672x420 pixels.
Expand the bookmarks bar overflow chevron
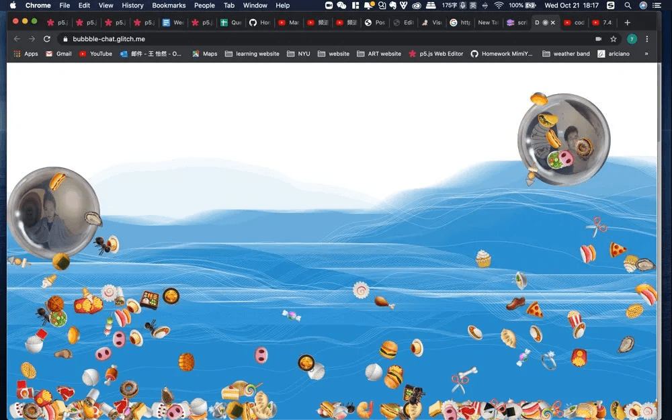click(646, 54)
